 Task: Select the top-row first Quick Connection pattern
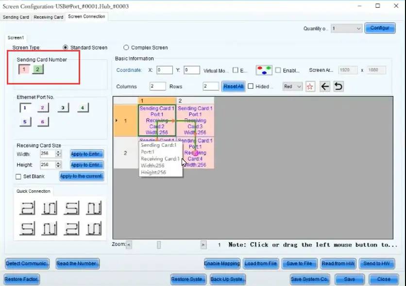(27, 208)
